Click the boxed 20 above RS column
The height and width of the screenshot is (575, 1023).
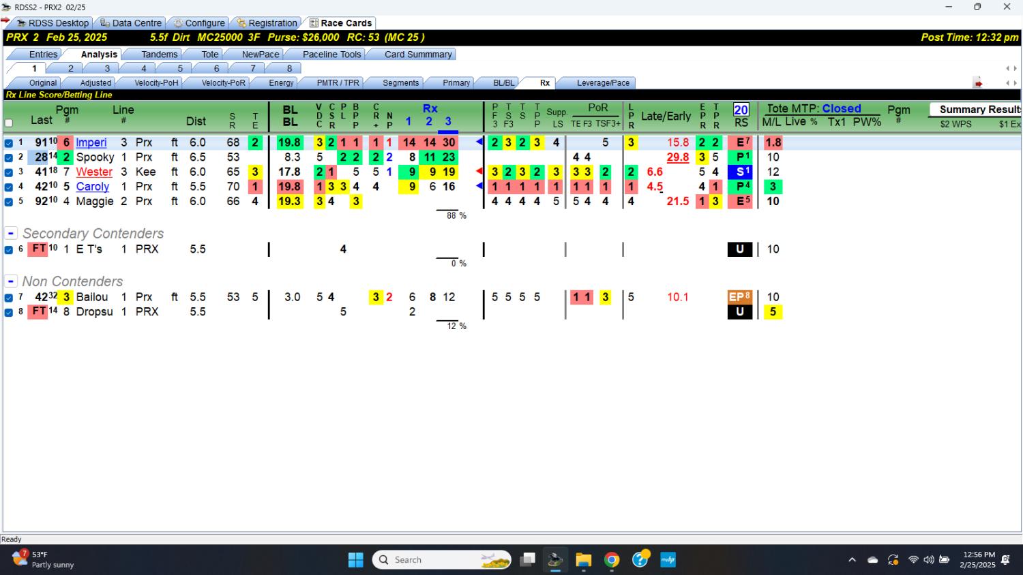741,109
